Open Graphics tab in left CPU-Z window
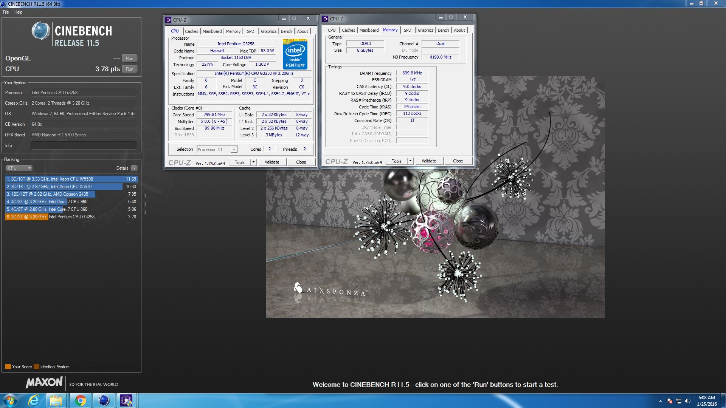This screenshot has height=408, width=726. pos(268,31)
